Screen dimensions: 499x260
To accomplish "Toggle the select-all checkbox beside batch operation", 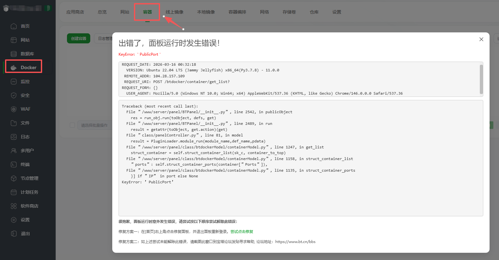I will click(x=72, y=125).
